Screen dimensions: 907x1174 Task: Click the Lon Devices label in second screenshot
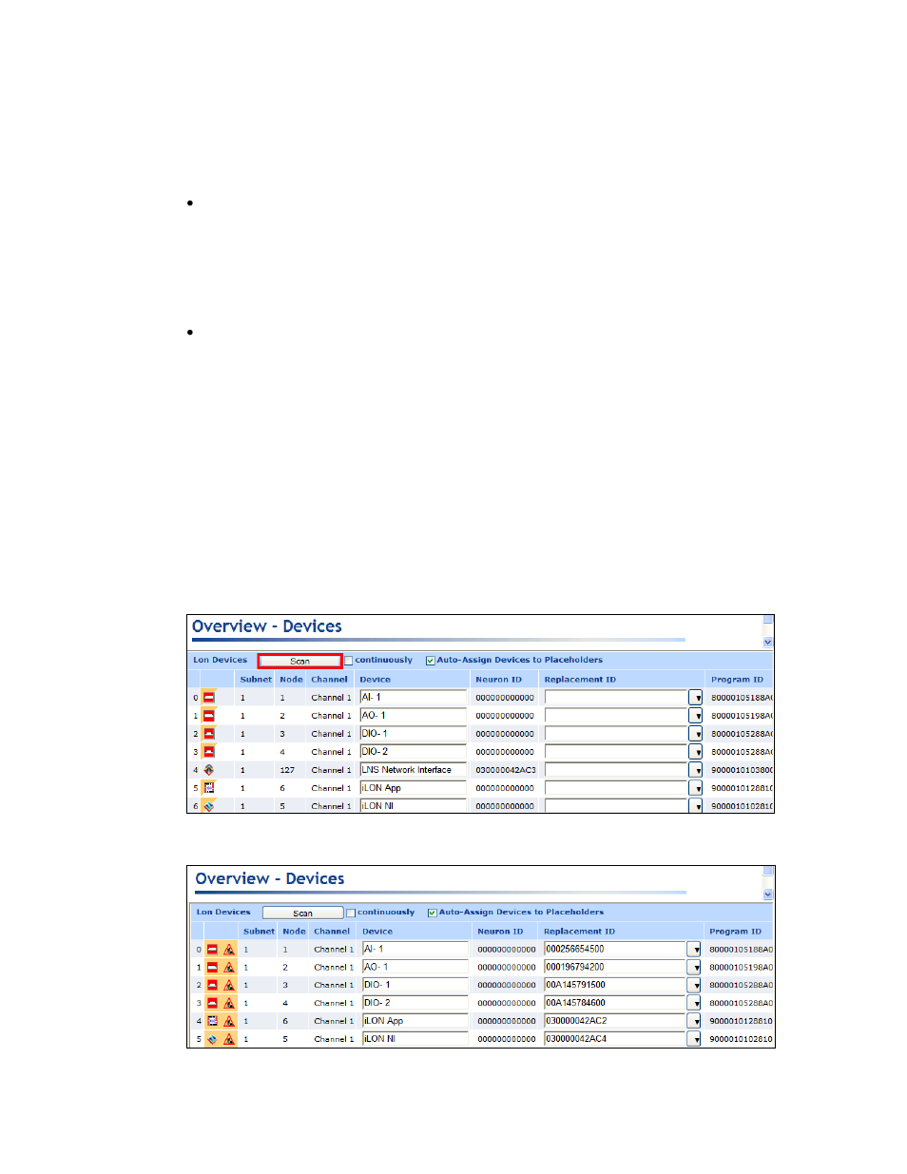(x=223, y=912)
